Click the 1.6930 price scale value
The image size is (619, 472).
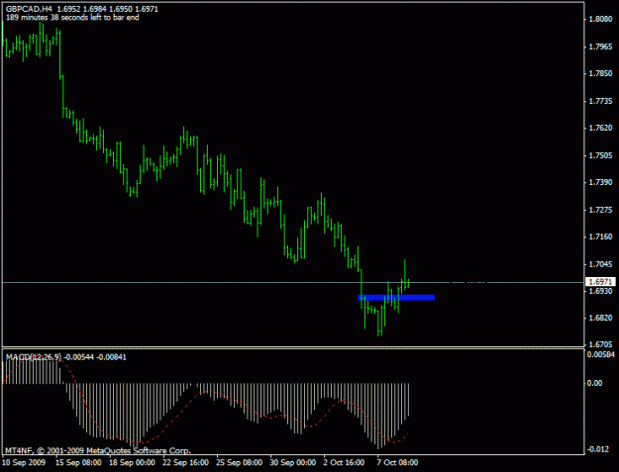(600, 291)
